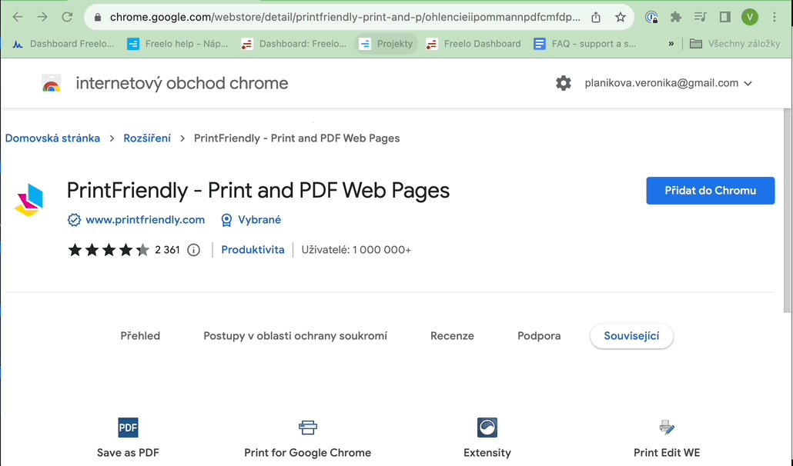
Task: Switch to Podpora tab
Action: click(539, 336)
